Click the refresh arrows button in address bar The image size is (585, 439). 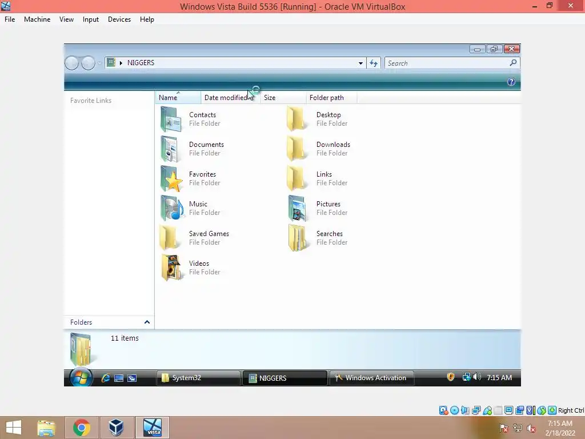click(x=374, y=63)
